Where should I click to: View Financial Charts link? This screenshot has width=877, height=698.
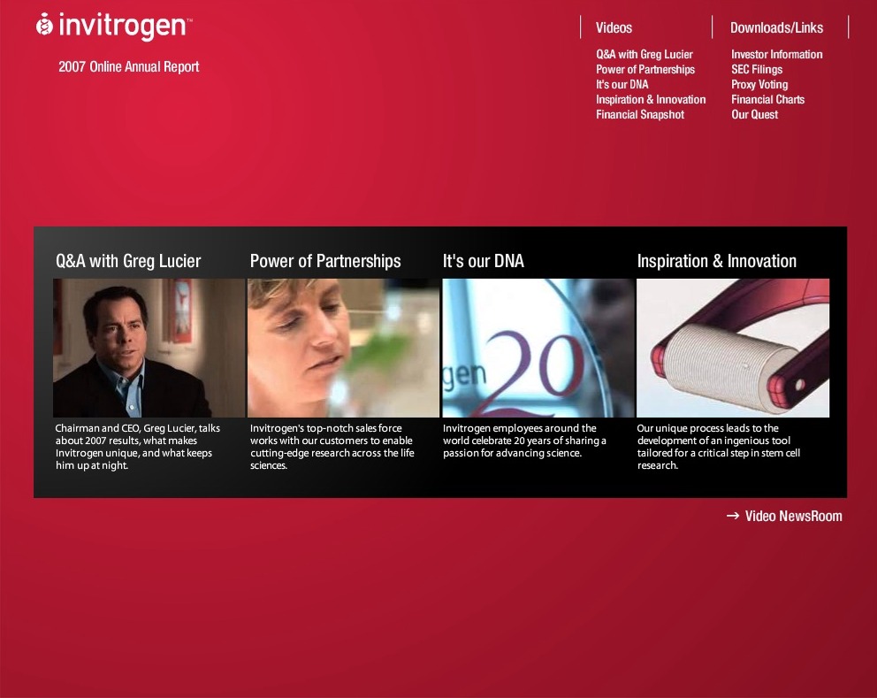pos(767,100)
